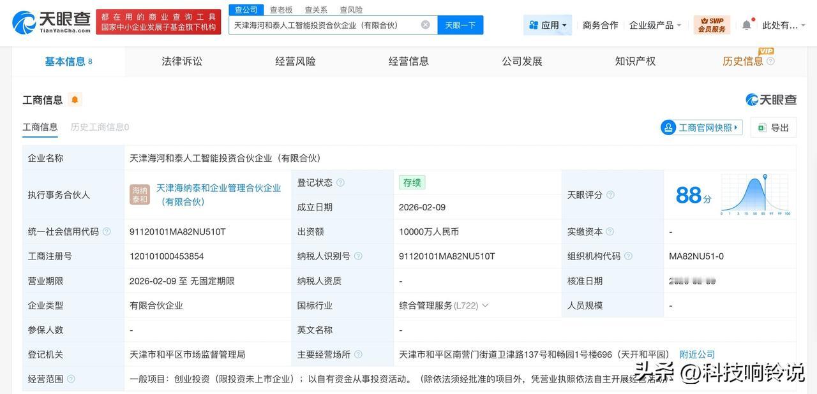This screenshot has height=394, width=817.
Task: Open the 商务合作 link
Action: coord(600,25)
